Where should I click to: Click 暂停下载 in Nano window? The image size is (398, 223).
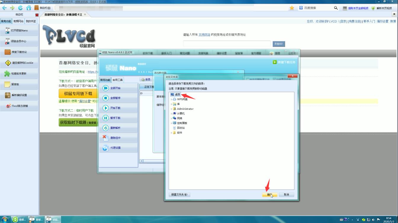tap(118, 118)
